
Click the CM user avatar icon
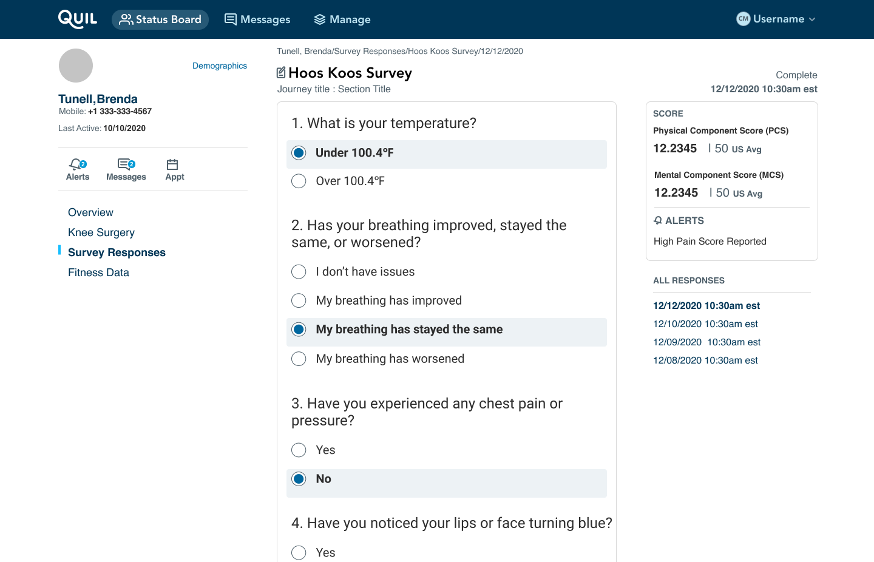click(743, 19)
